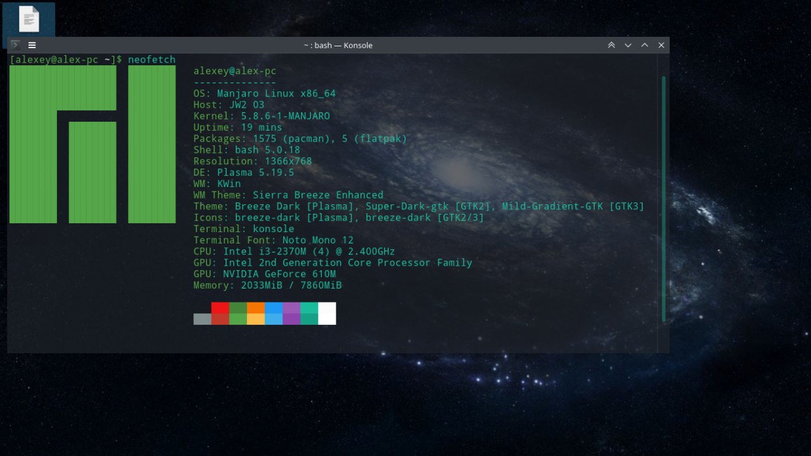This screenshot has height=456, width=811.
Task: Close the Konsole window
Action: (x=661, y=45)
